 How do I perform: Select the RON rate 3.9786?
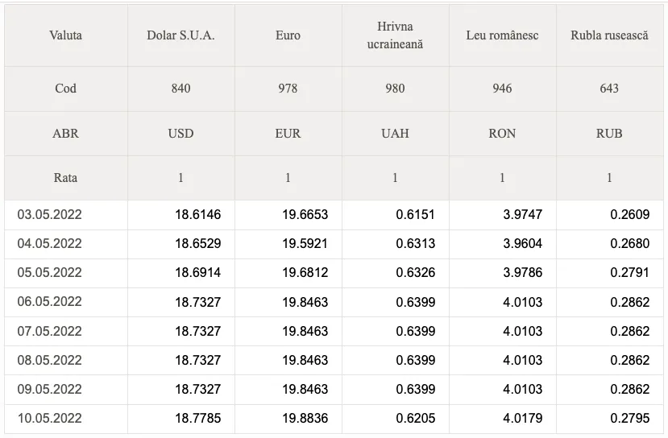pyautogui.click(x=522, y=273)
